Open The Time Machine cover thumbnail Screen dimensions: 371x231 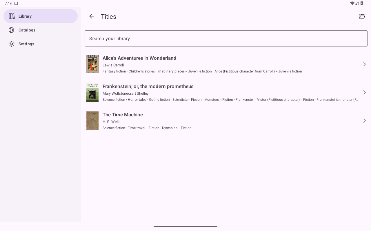92,121
